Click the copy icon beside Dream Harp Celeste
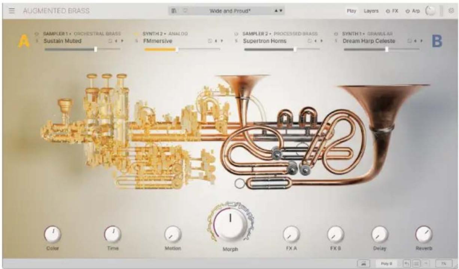This screenshot has height=269, width=459. coord(410,41)
